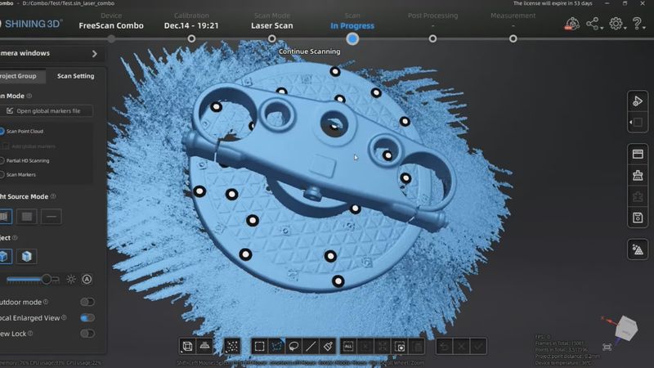Open the settings gear dropdown
This screenshot has width=654, height=368.
click(616, 25)
